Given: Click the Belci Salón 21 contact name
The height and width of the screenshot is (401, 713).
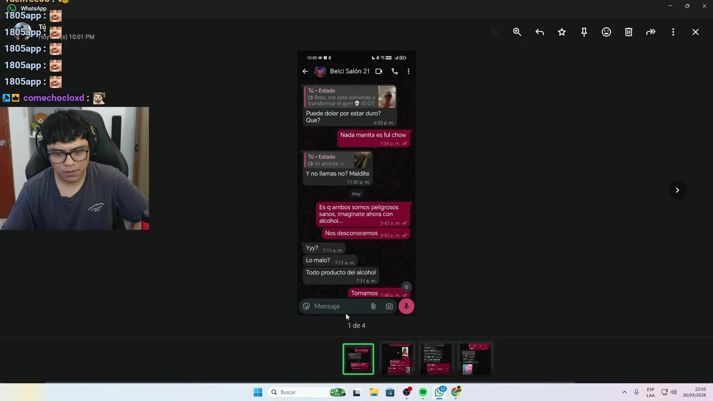Looking at the screenshot, I should pos(350,71).
